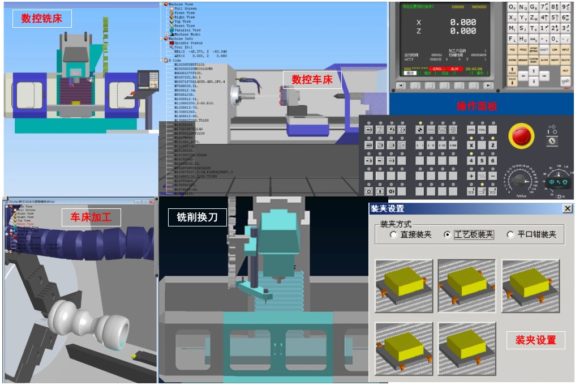This screenshot has height=385, width=575.
Task: Click the Spindle Status icon
Action: [171, 43]
